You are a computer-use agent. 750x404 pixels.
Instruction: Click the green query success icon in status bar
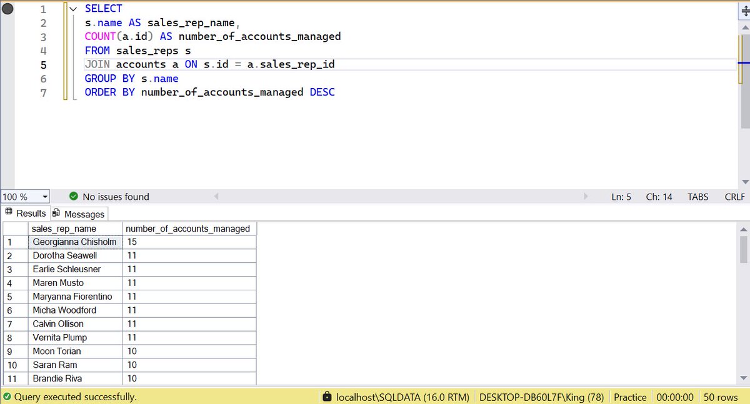point(7,397)
